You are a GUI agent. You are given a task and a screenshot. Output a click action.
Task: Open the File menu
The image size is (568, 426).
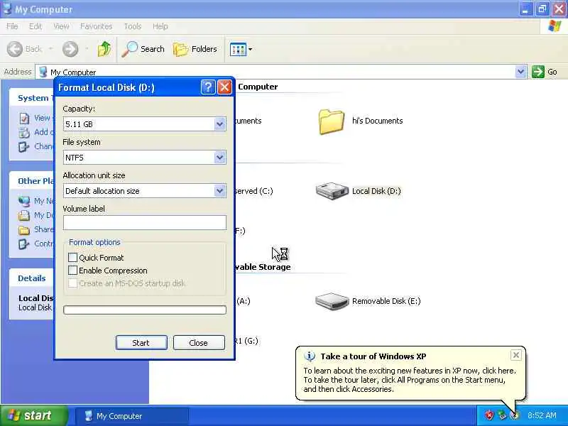[12, 26]
